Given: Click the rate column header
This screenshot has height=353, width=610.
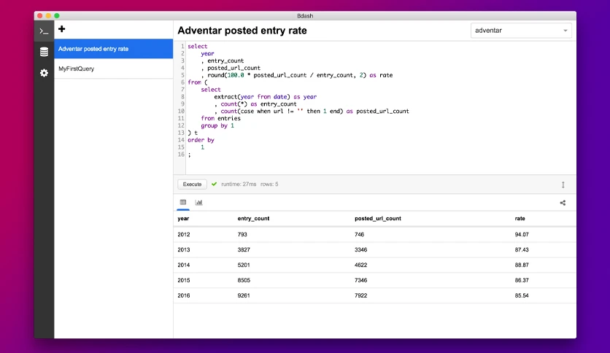Looking at the screenshot, I should coord(520,219).
